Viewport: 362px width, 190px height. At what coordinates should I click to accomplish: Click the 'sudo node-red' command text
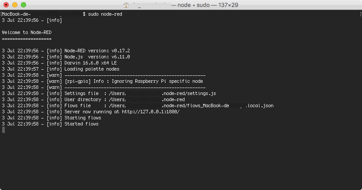coord(105,14)
